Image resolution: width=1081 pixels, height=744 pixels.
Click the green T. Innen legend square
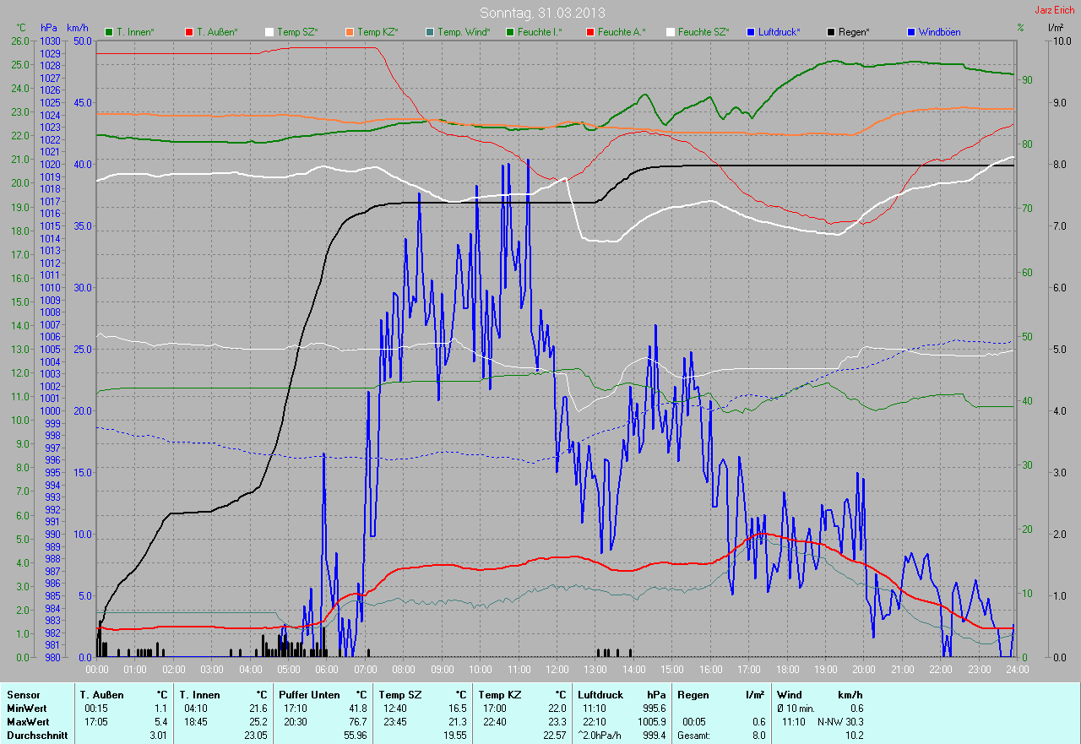tap(109, 32)
